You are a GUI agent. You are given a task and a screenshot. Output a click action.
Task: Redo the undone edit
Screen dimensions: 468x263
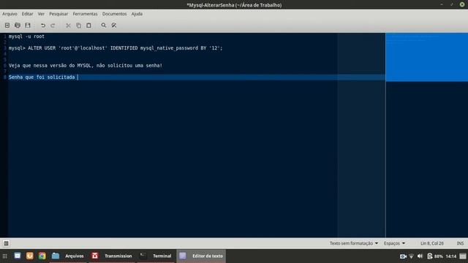(x=53, y=26)
